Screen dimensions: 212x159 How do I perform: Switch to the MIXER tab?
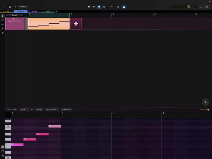pos(48,11)
